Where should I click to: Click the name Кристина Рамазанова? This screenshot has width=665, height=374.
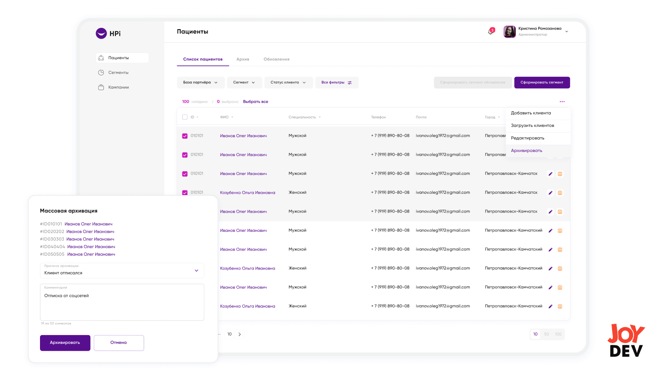click(x=540, y=28)
